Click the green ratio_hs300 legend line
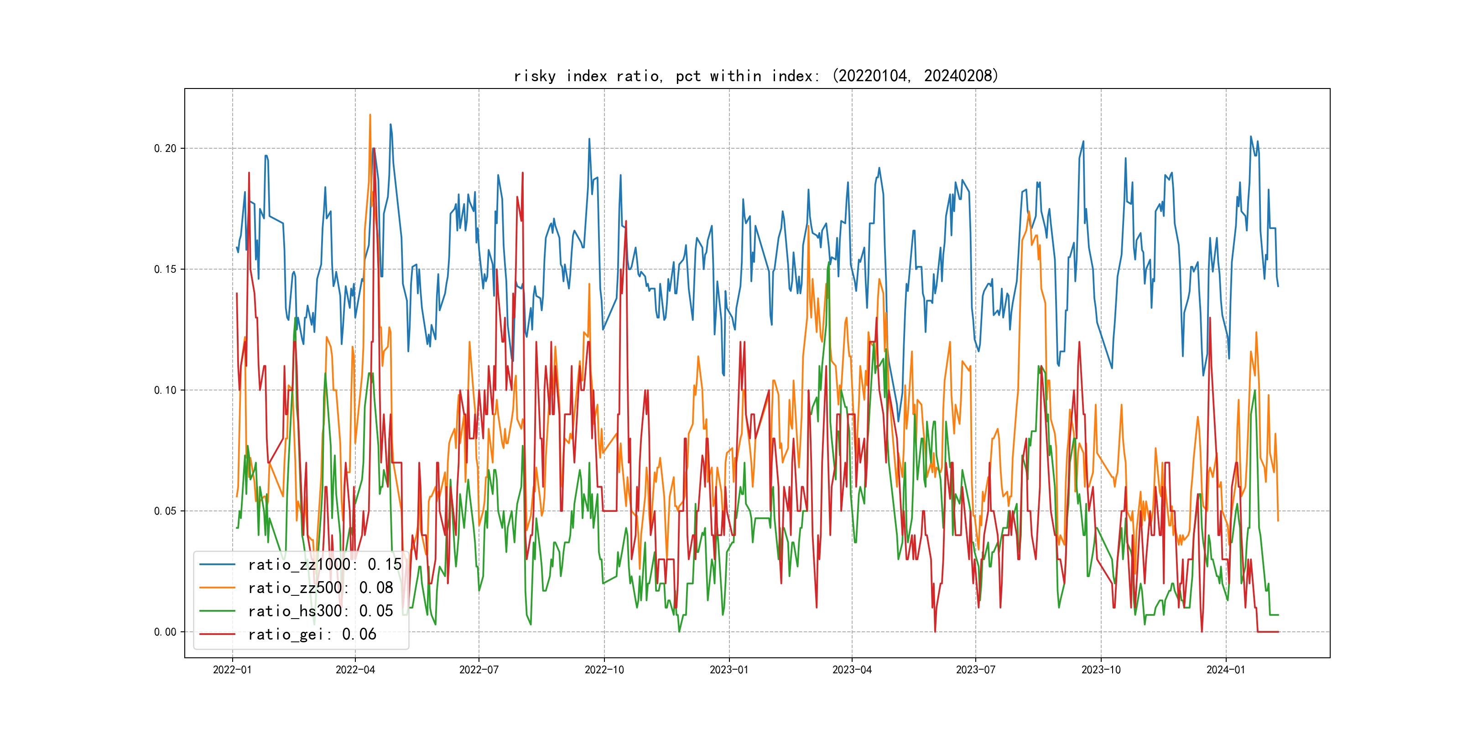 [x=217, y=611]
